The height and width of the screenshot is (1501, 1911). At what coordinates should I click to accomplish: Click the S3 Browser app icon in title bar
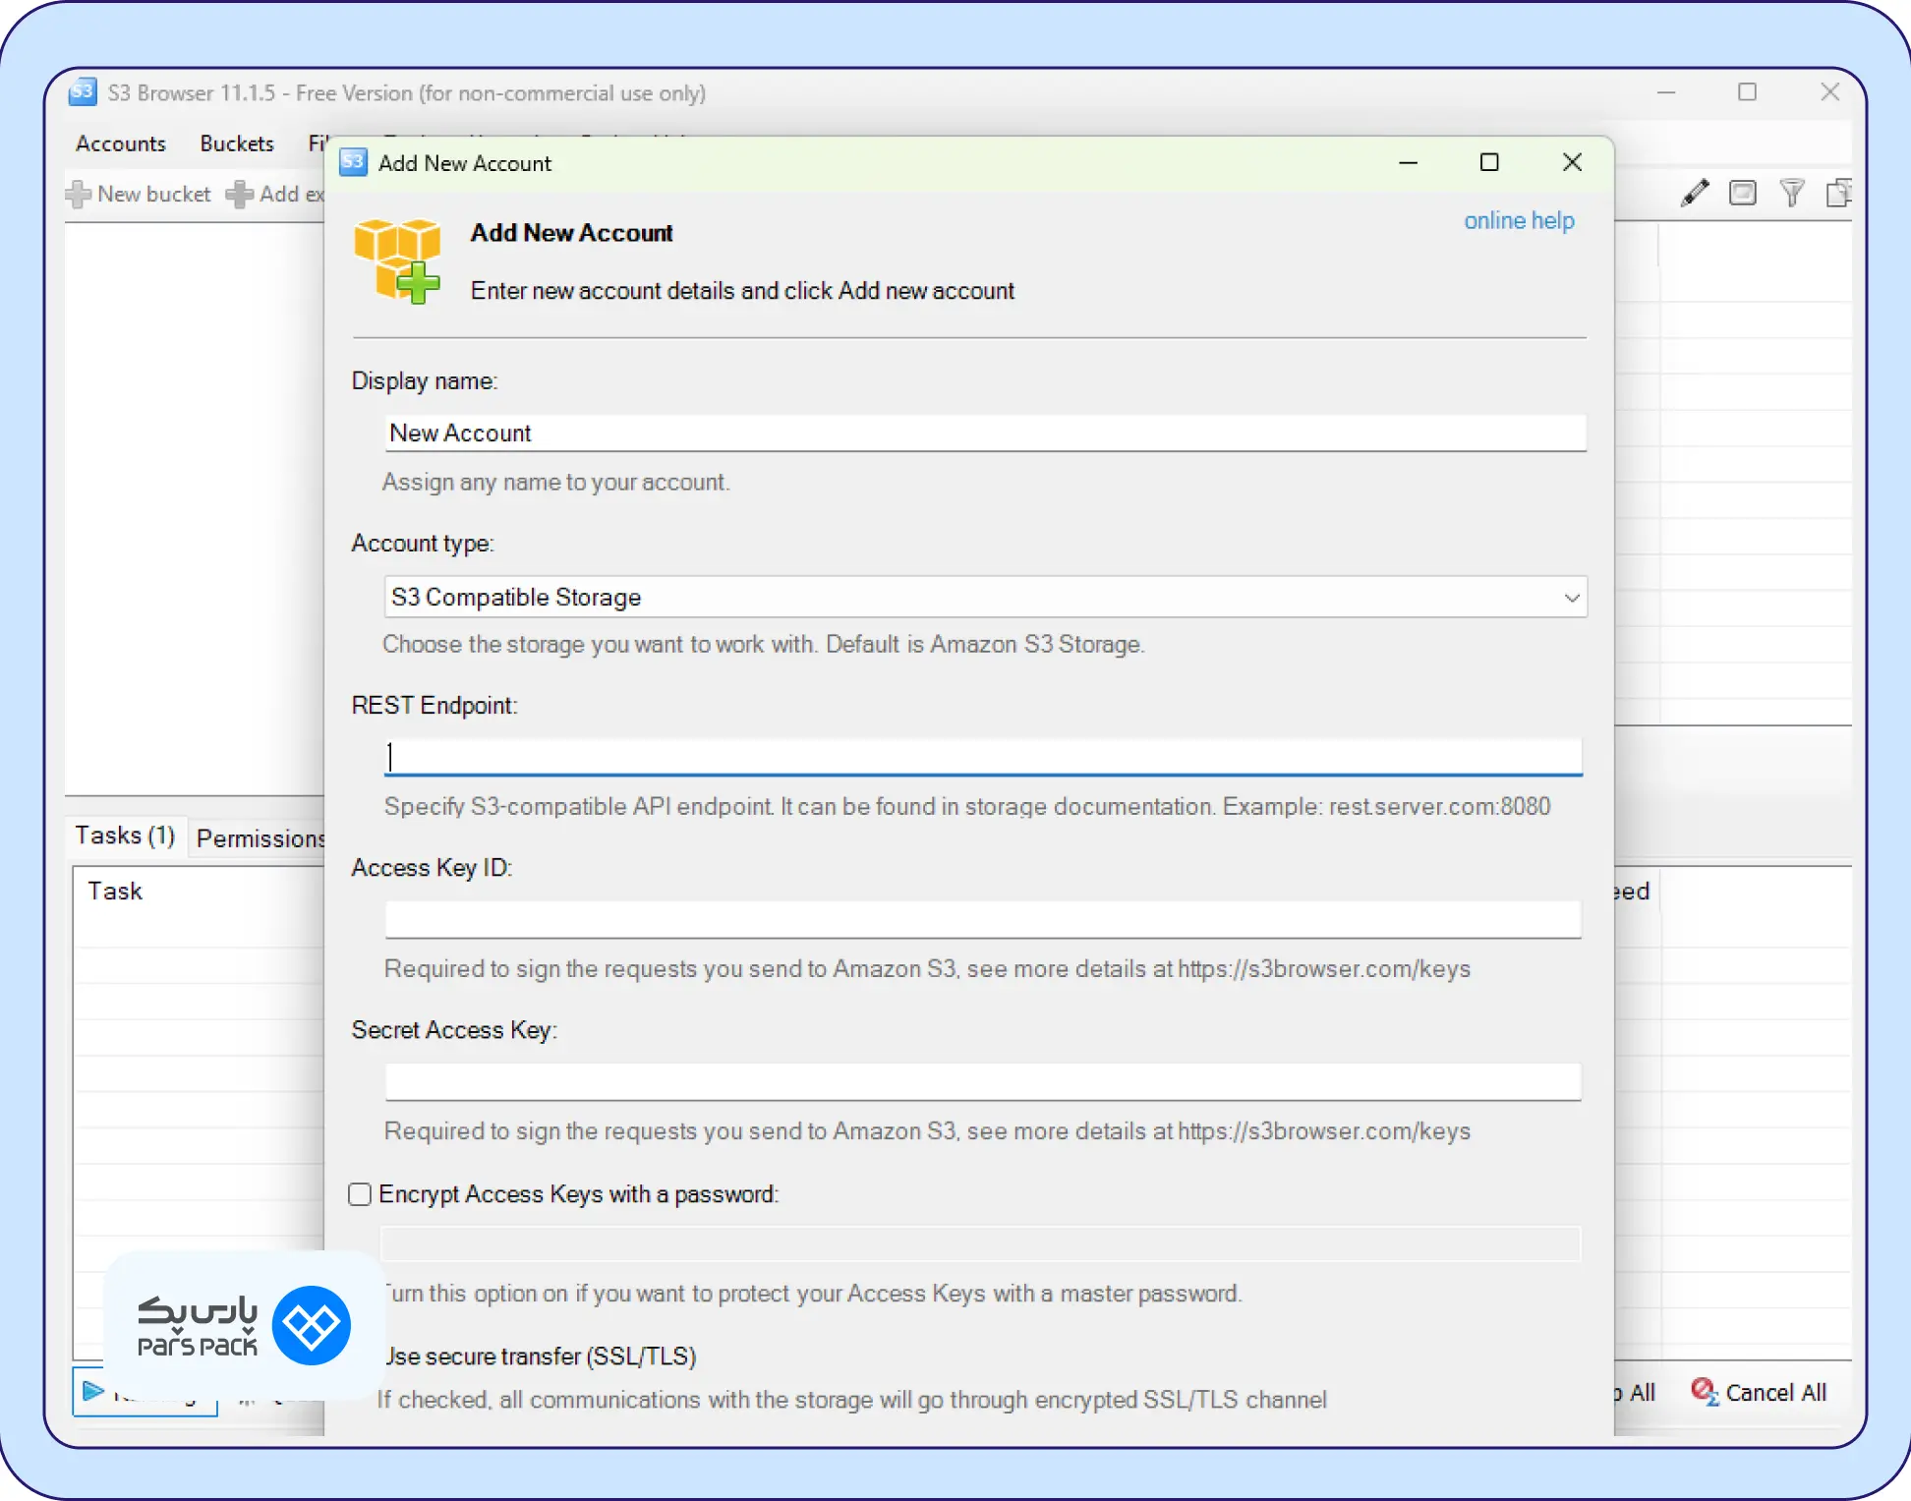click(83, 92)
